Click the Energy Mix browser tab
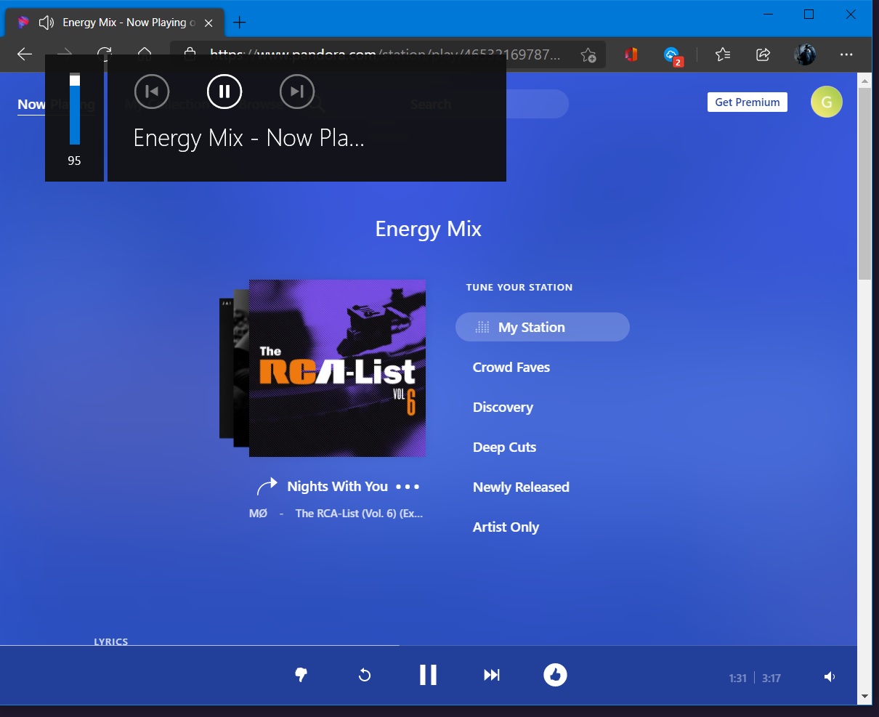Viewport: 879px width, 717px height. tap(116, 23)
